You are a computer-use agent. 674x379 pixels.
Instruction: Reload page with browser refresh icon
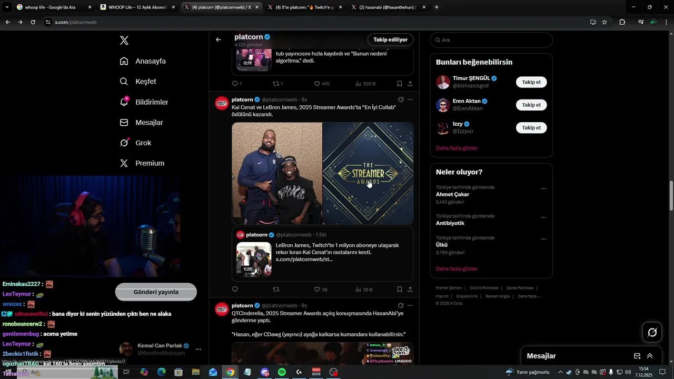pyautogui.click(x=33, y=22)
